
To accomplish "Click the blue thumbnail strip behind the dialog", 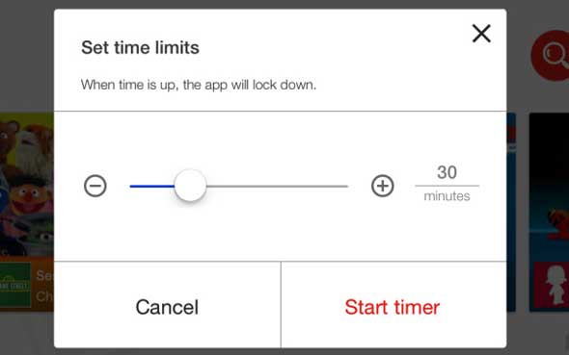I will tap(511, 212).
